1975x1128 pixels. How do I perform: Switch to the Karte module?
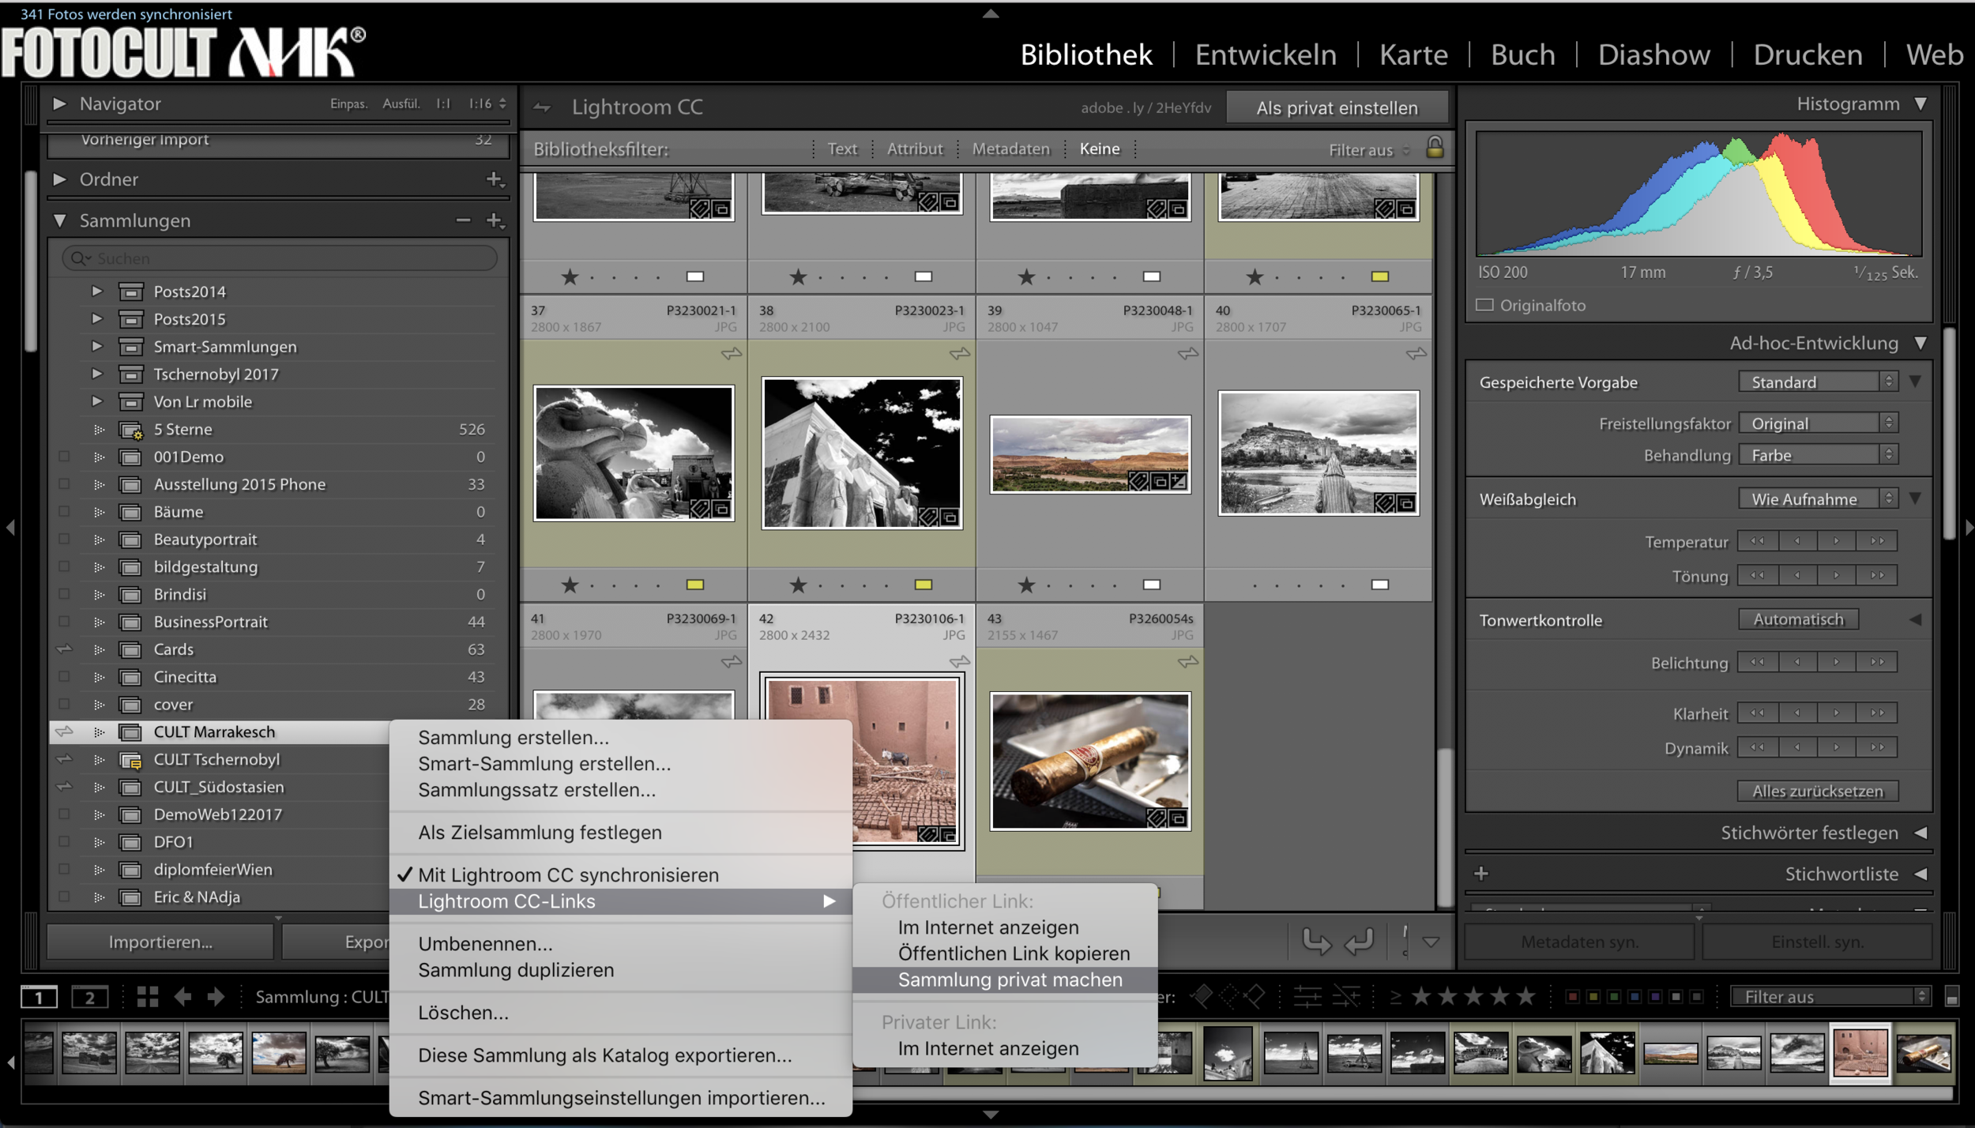pos(1413,55)
